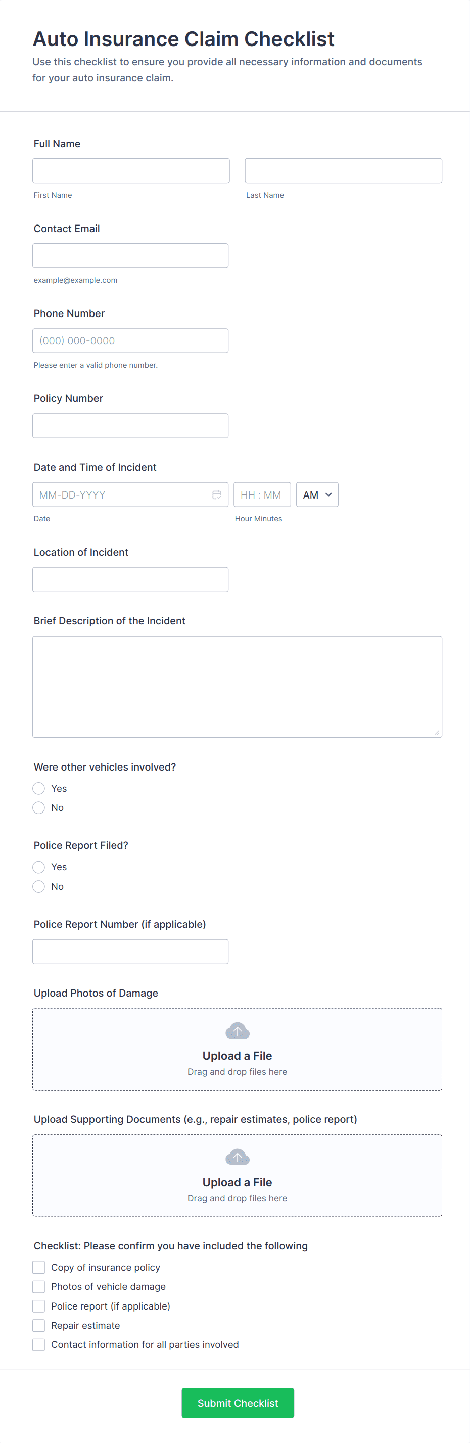Click the Brief Description text area

tap(237, 686)
